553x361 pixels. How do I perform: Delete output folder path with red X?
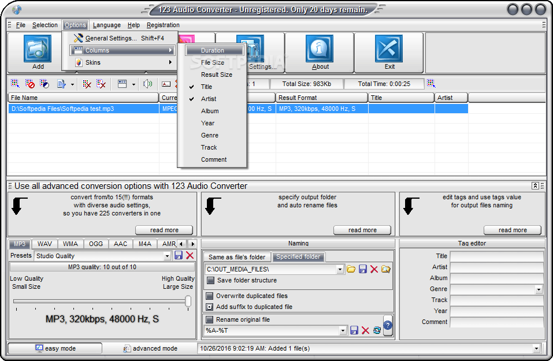pos(374,269)
